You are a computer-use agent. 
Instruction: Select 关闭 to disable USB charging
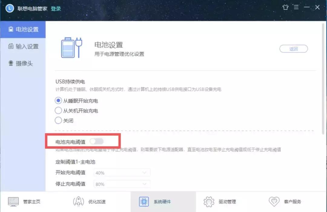(58, 120)
